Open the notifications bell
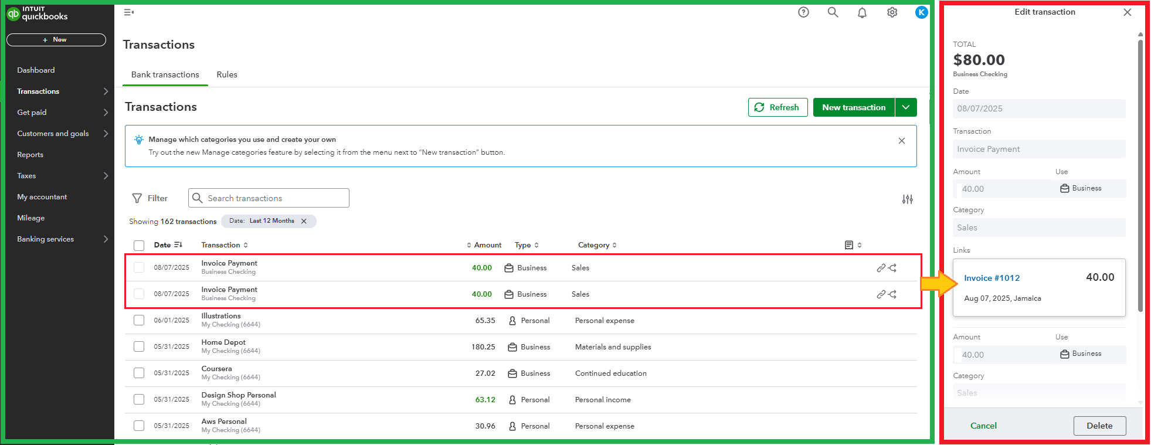 862,13
